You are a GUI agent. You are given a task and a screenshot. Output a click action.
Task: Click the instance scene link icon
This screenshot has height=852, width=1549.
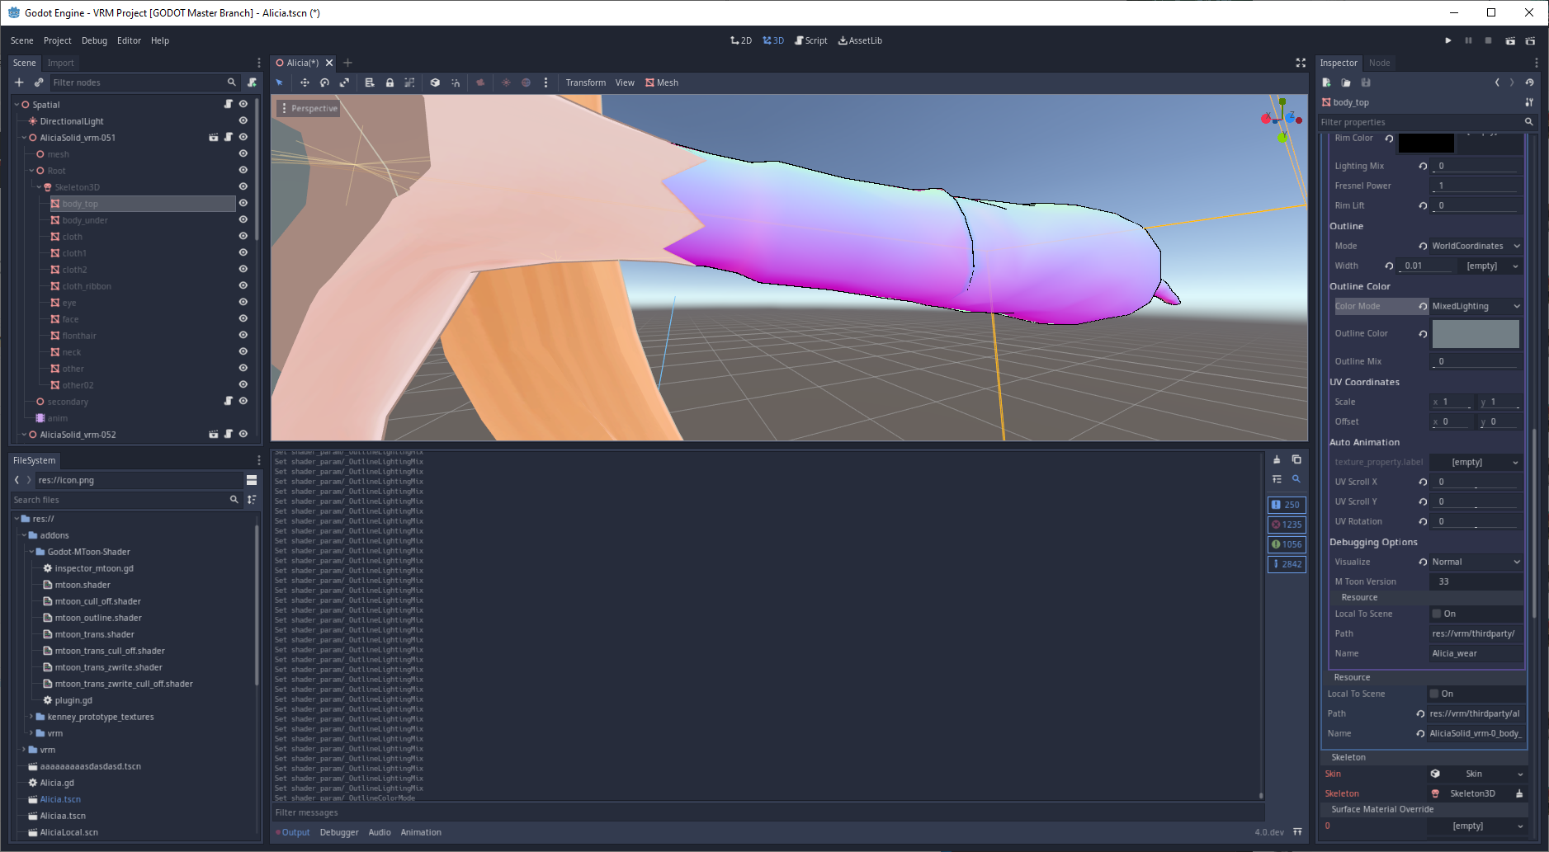[x=39, y=82]
